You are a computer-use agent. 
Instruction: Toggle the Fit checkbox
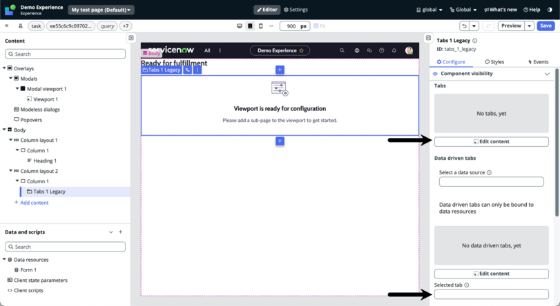click(316, 26)
